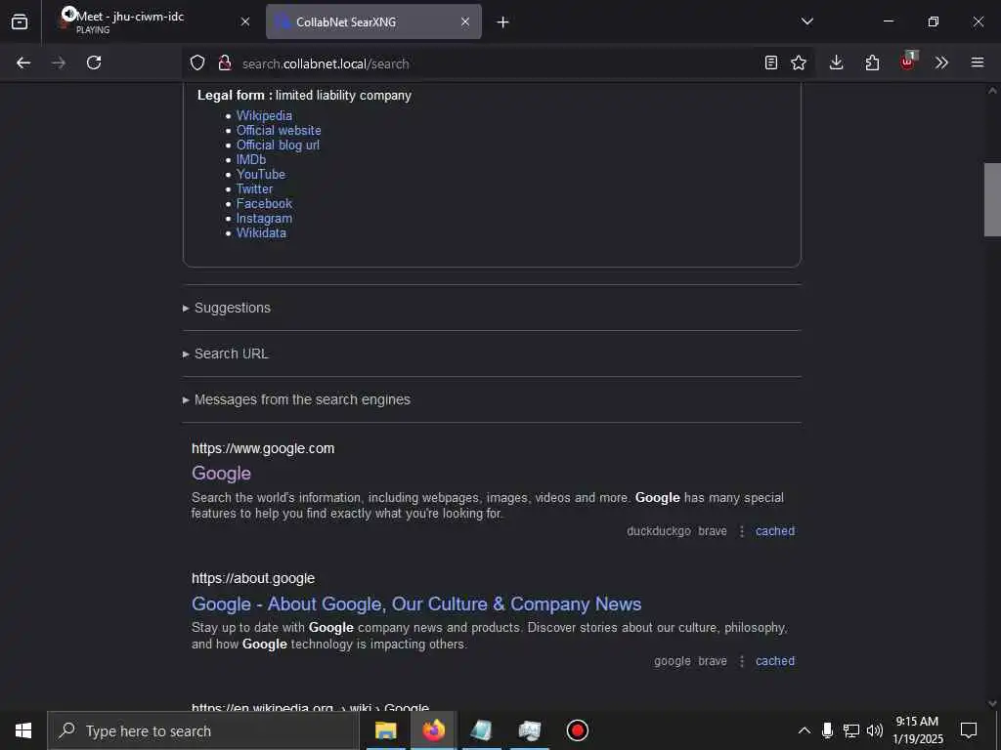
Task: Open the YouTube link
Action: (x=260, y=174)
